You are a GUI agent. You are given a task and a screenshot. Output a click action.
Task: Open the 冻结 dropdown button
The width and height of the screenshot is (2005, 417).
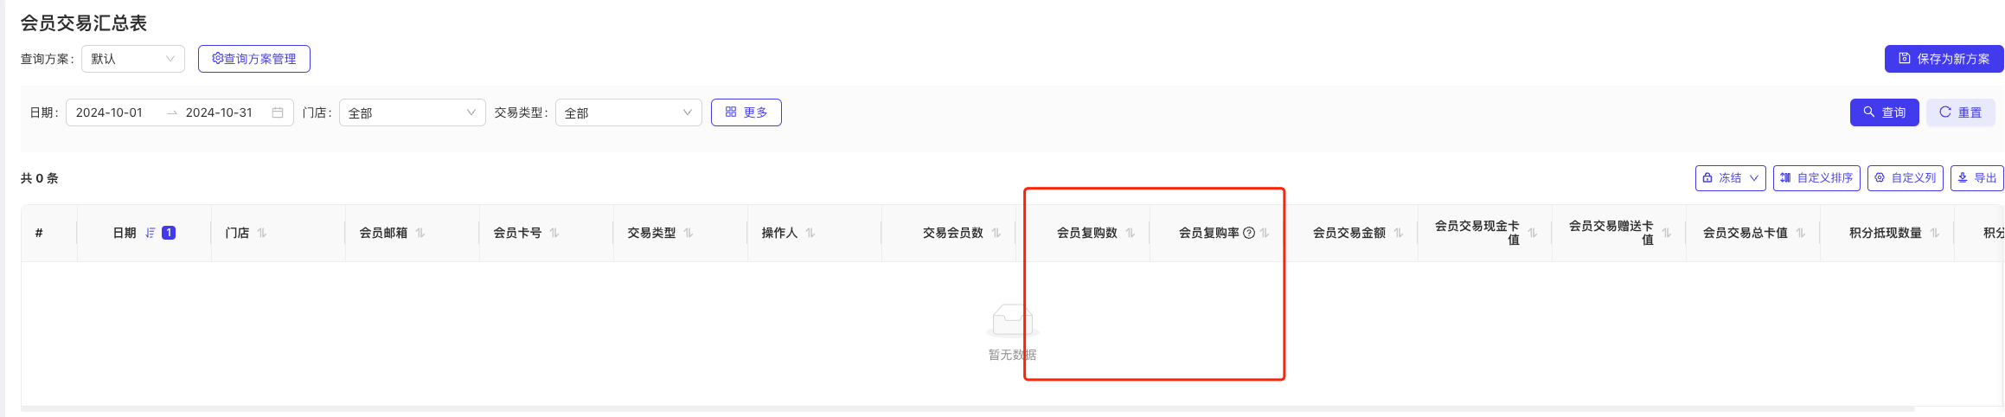coord(1731,178)
